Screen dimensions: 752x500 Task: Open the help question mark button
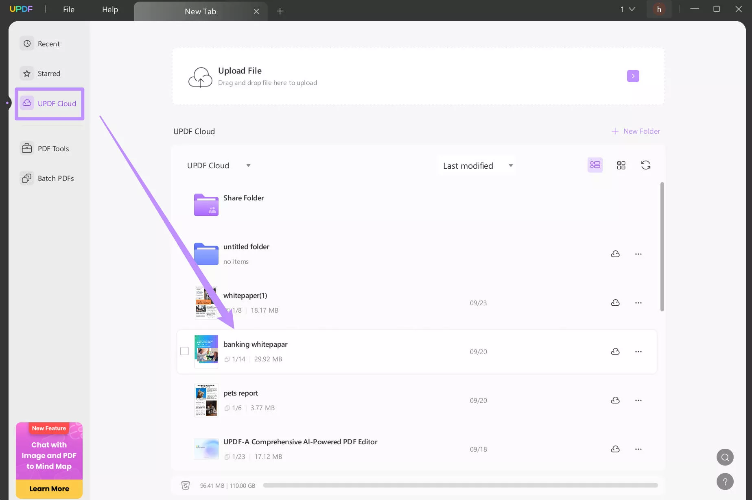click(x=725, y=482)
